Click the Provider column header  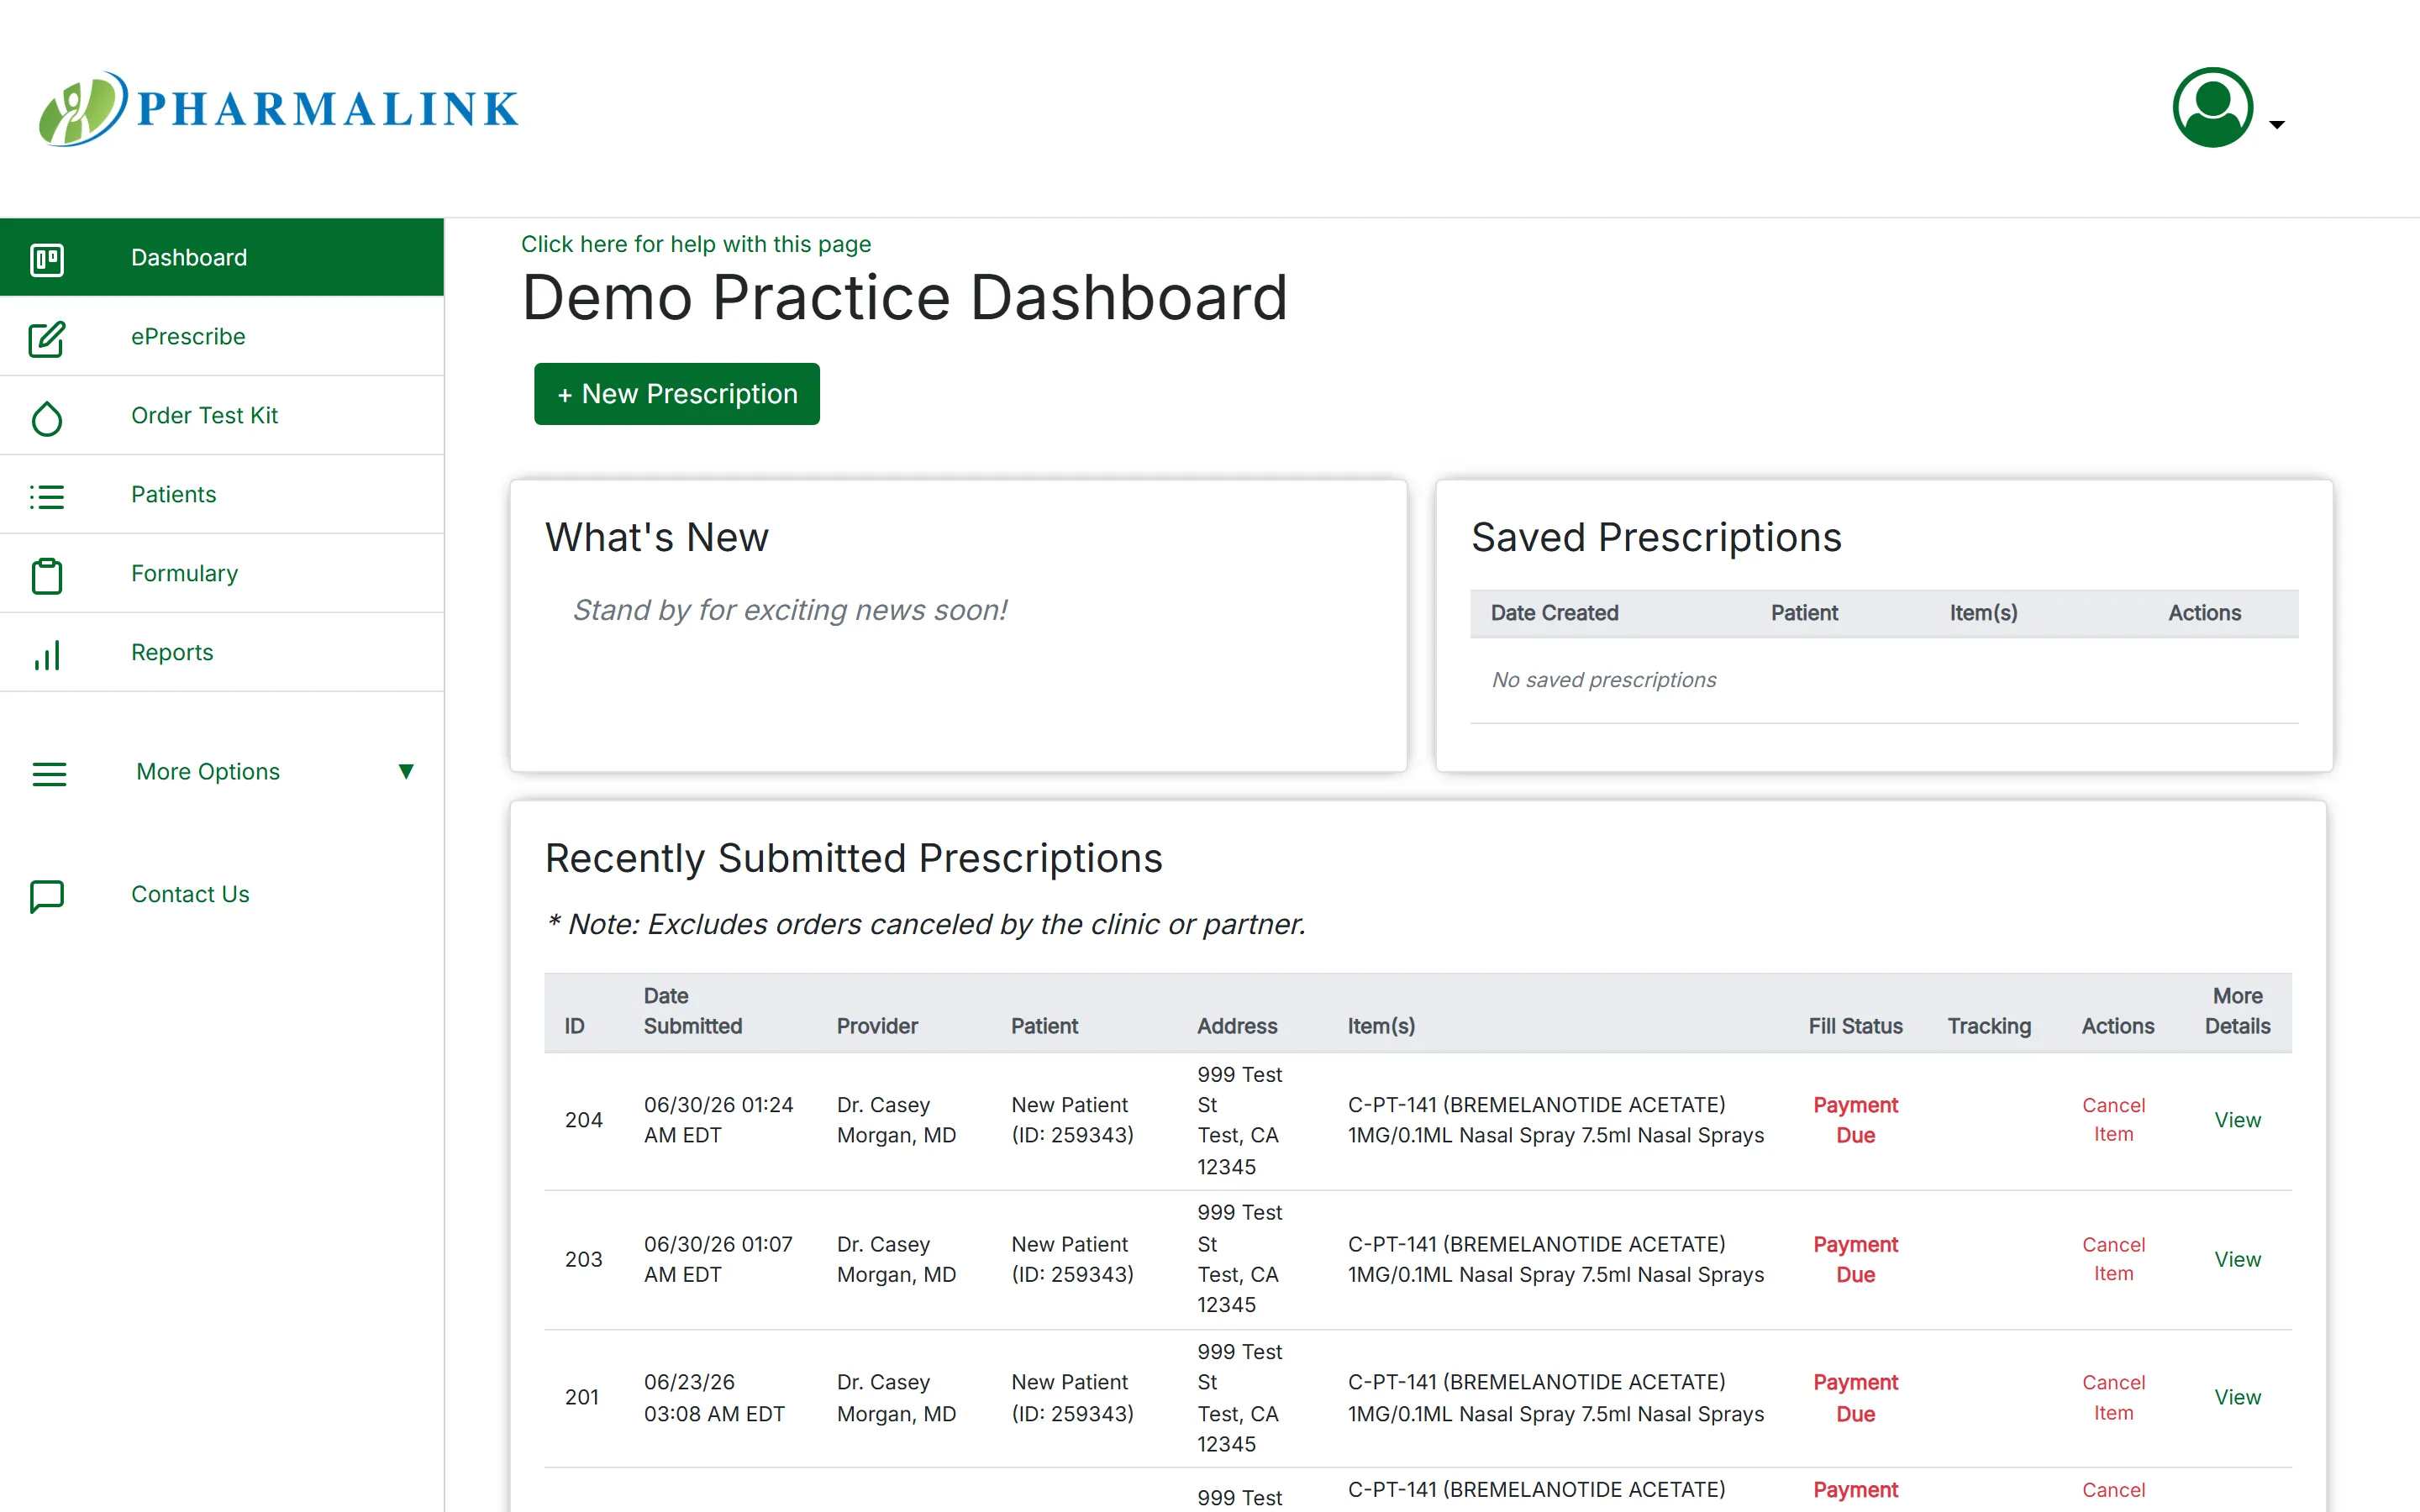877,1026
